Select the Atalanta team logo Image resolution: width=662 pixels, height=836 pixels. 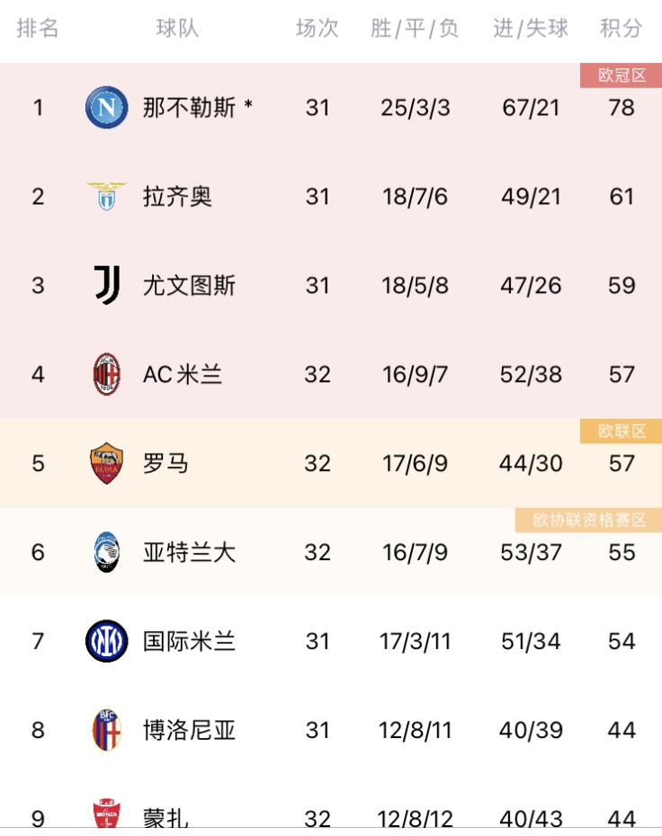(107, 552)
